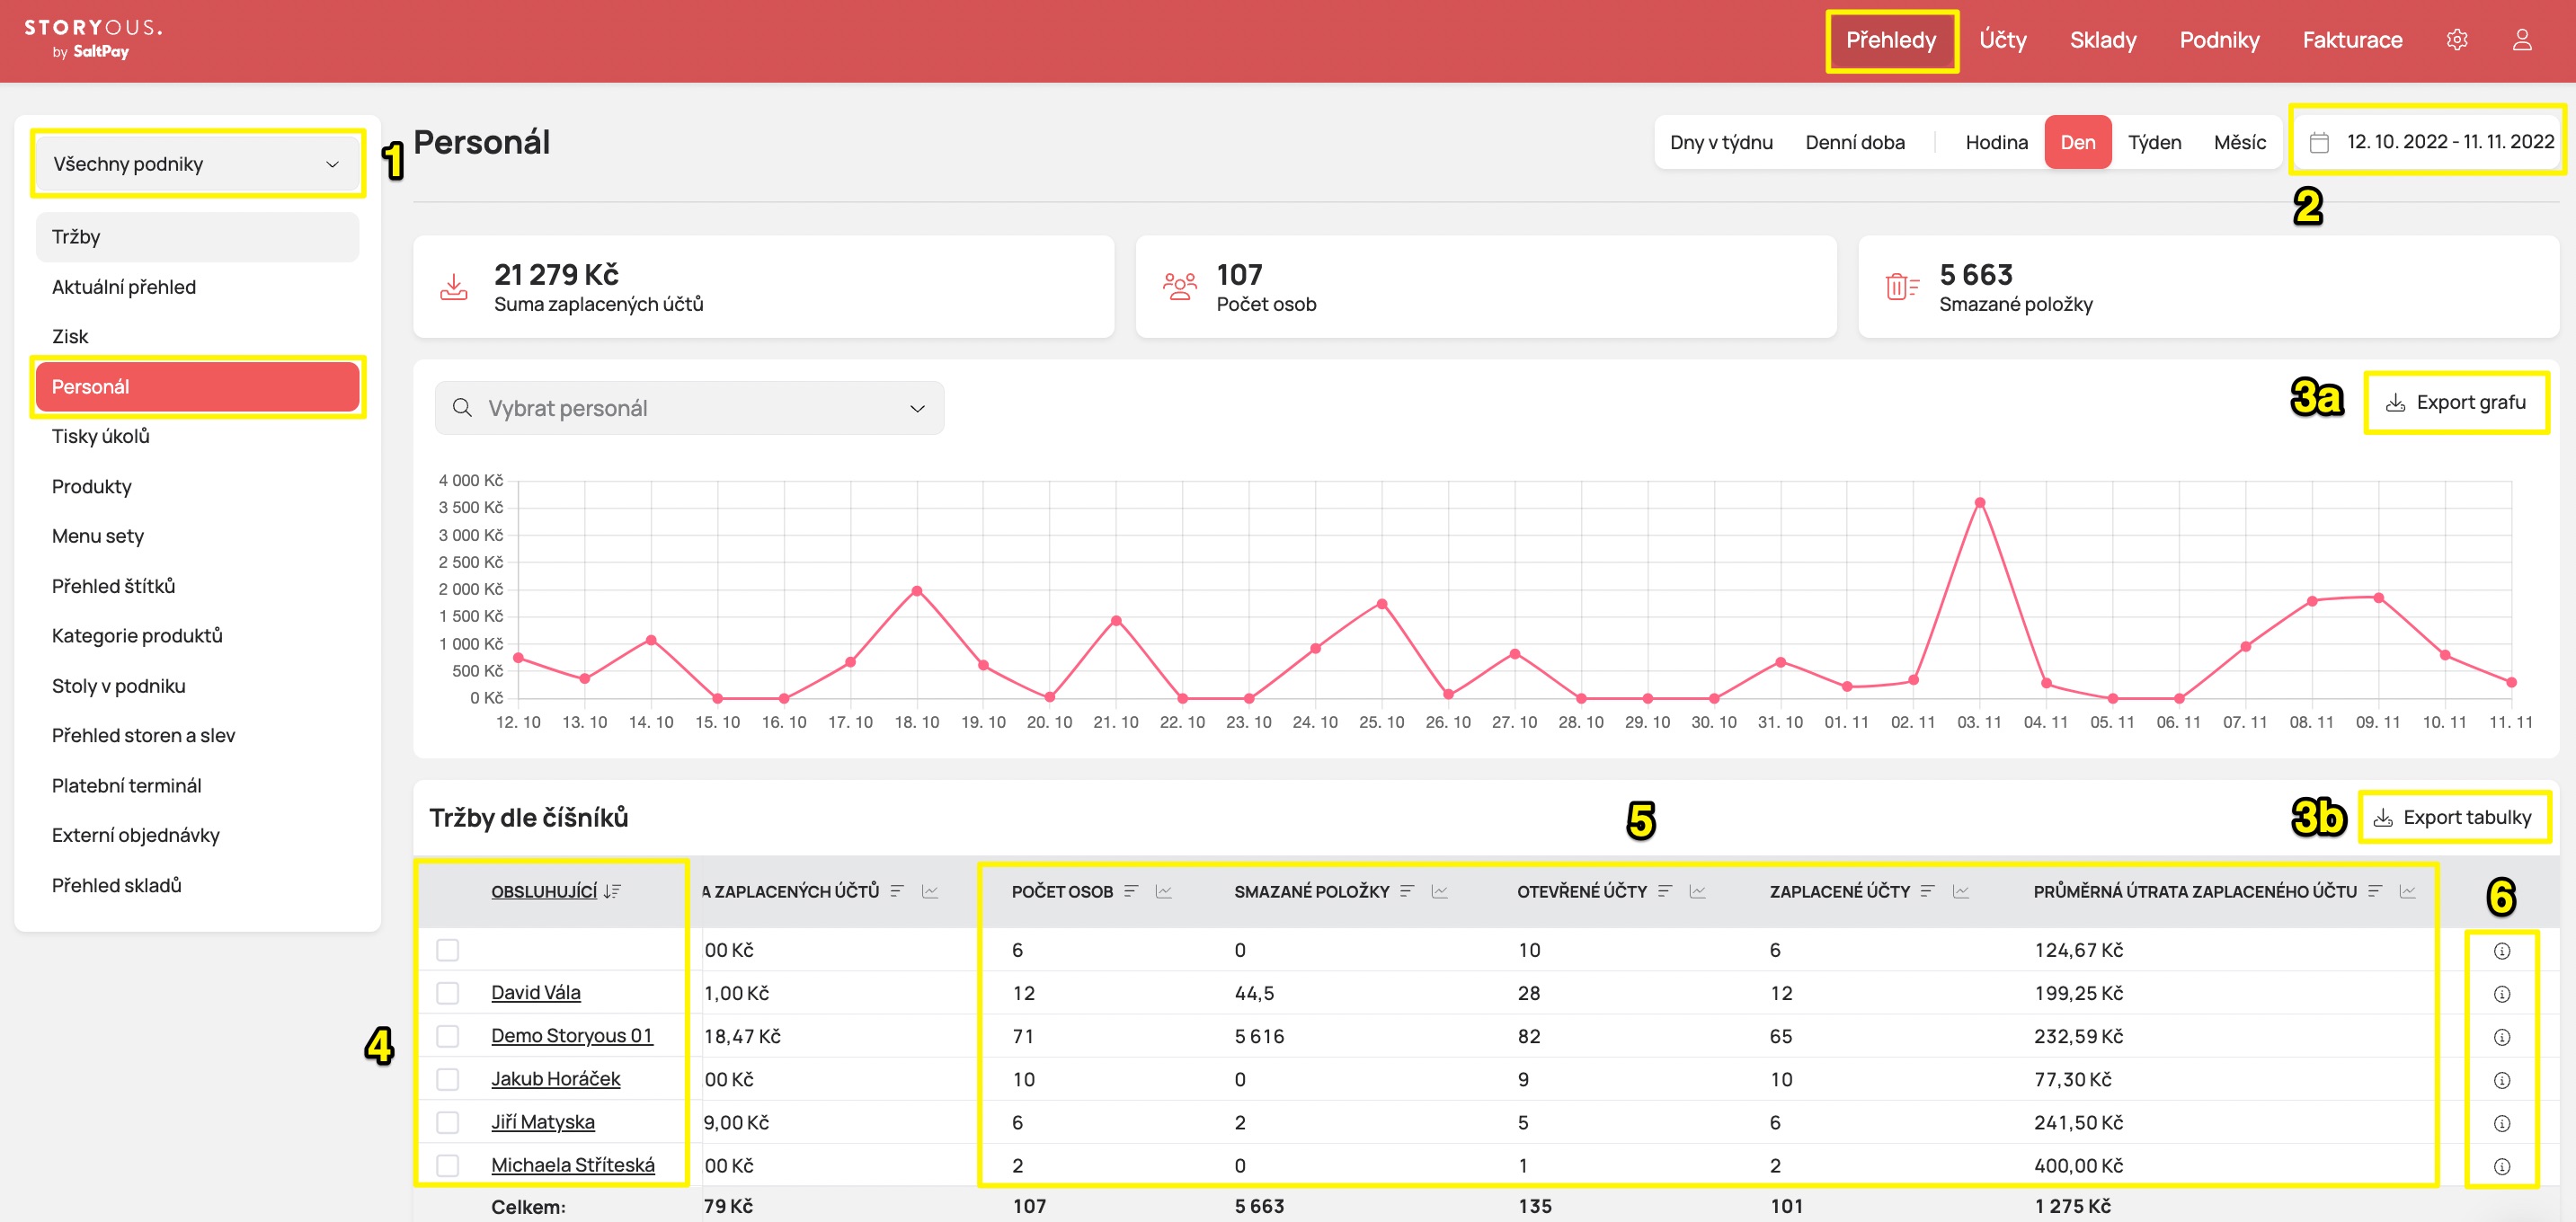Click the Export grafu button
Viewport: 2576px width, 1222px height.
(x=2456, y=402)
